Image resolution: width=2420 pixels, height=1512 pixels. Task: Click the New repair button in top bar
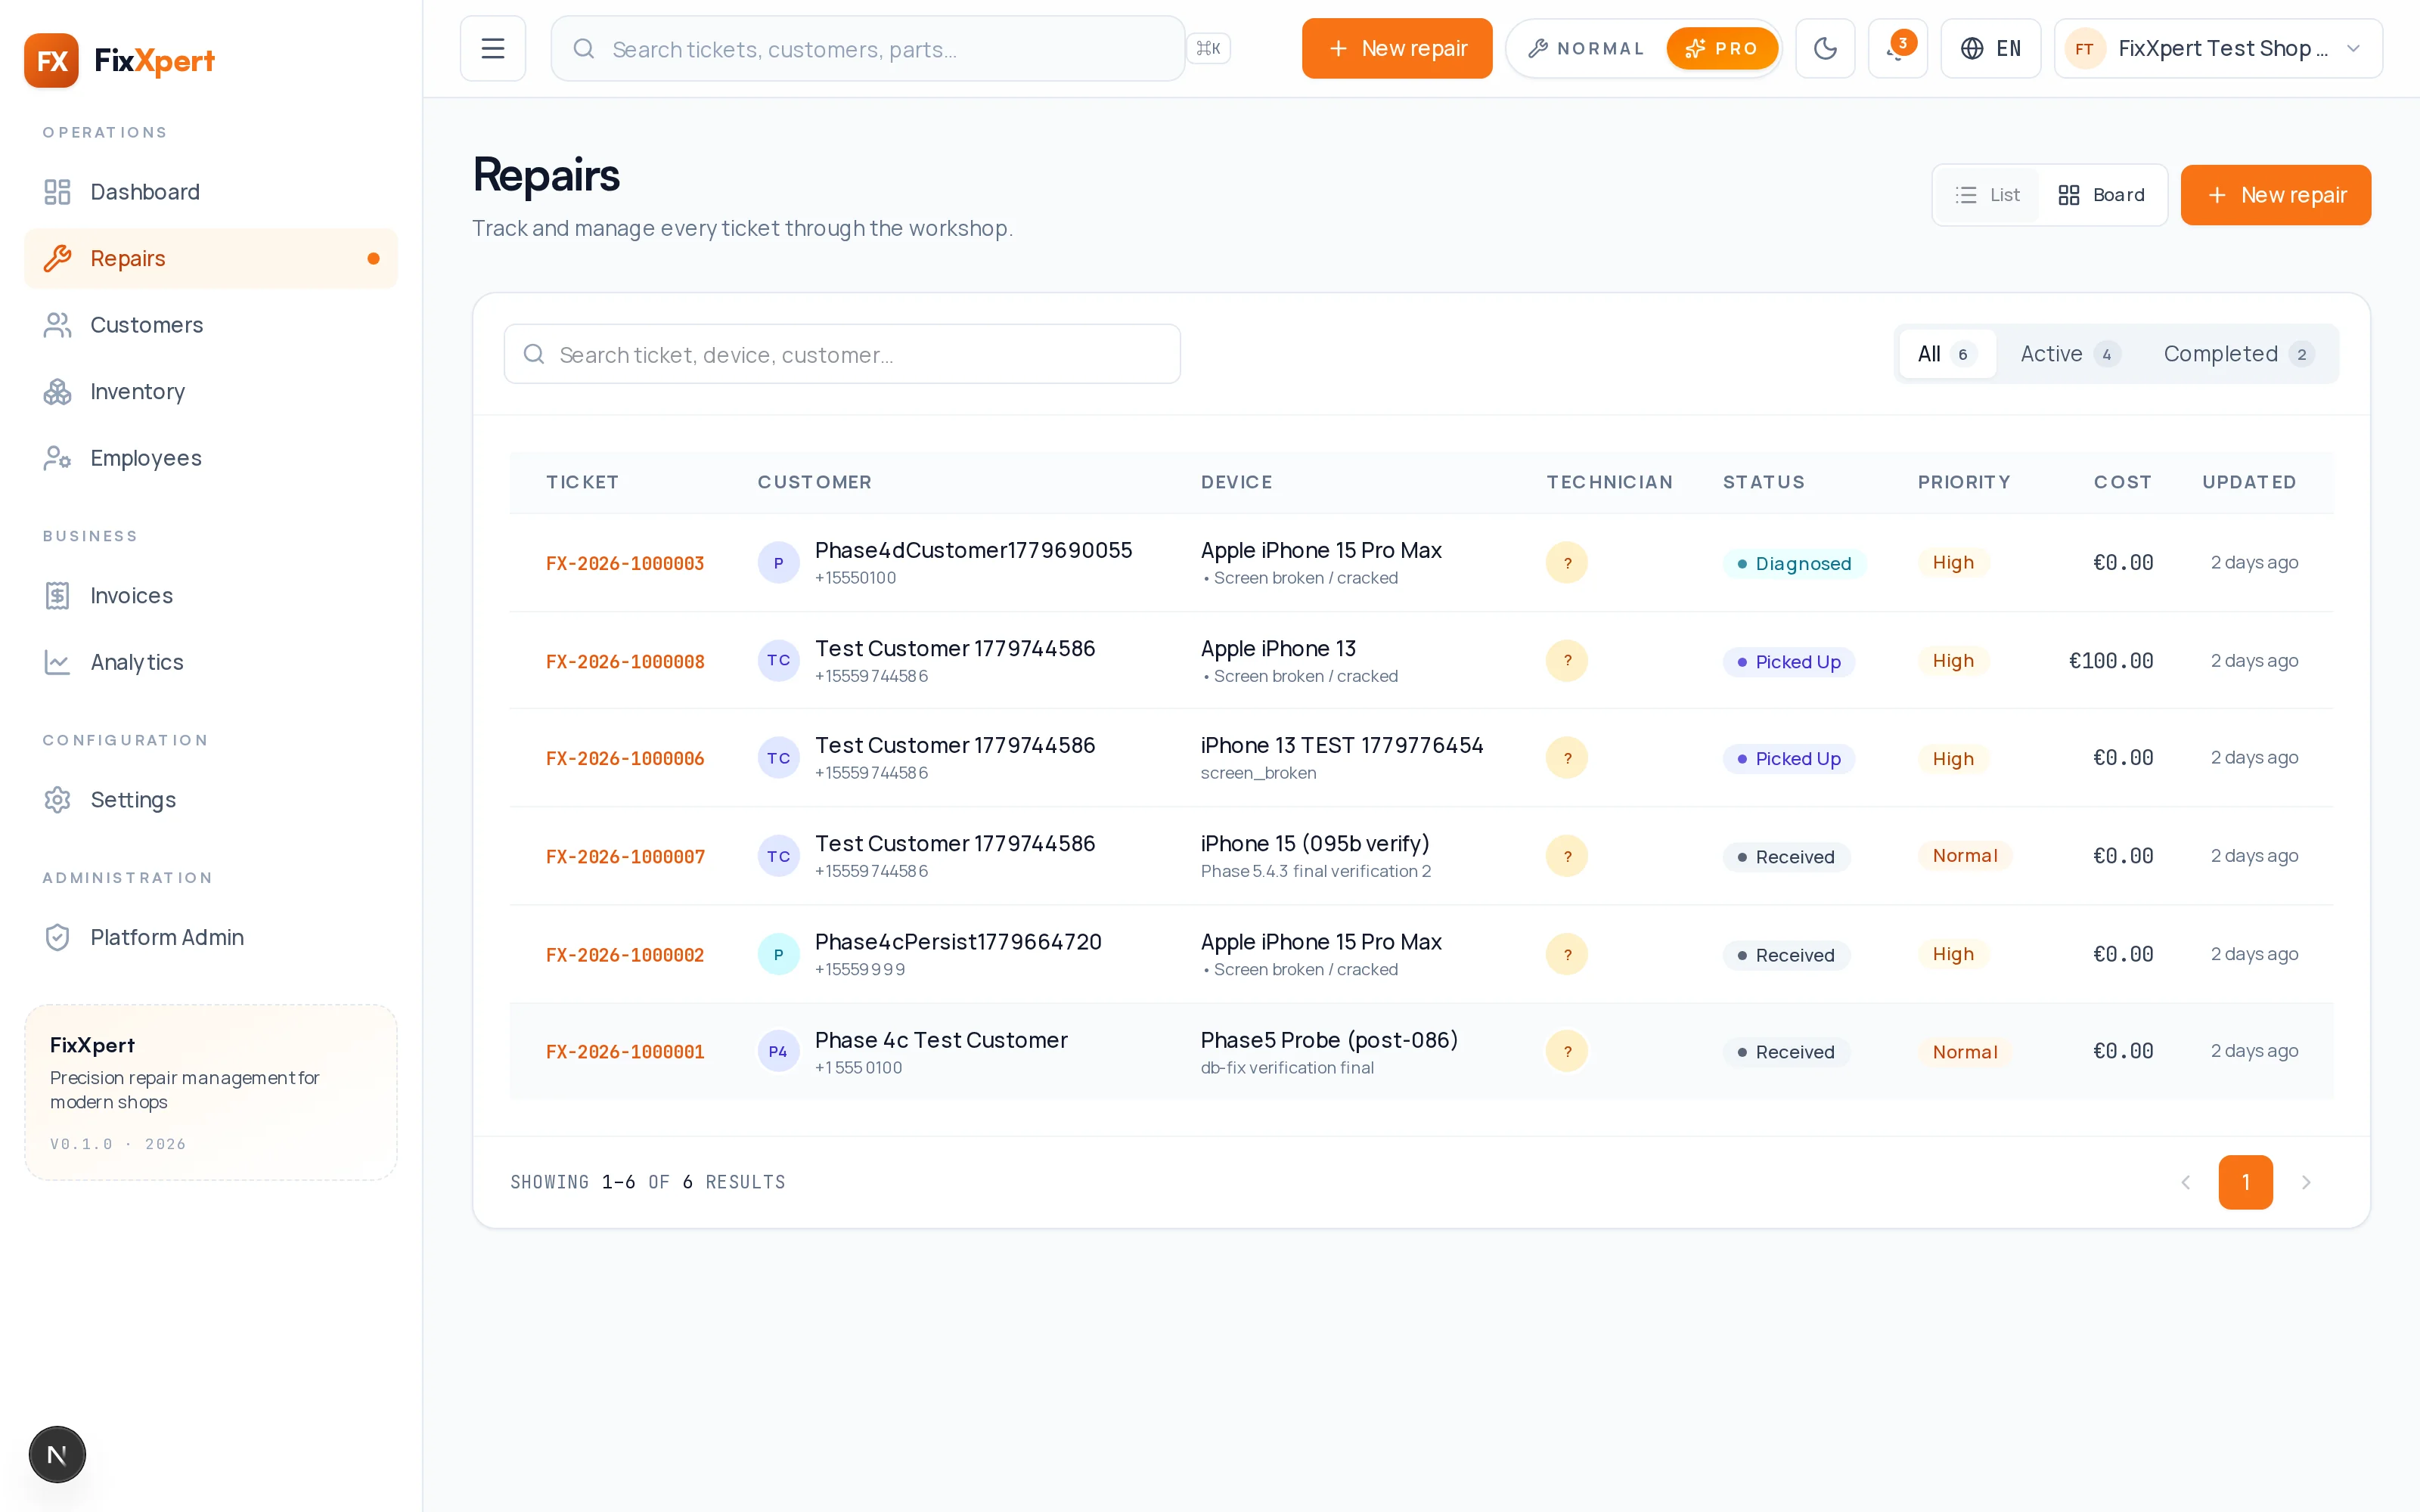click(1397, 48)
